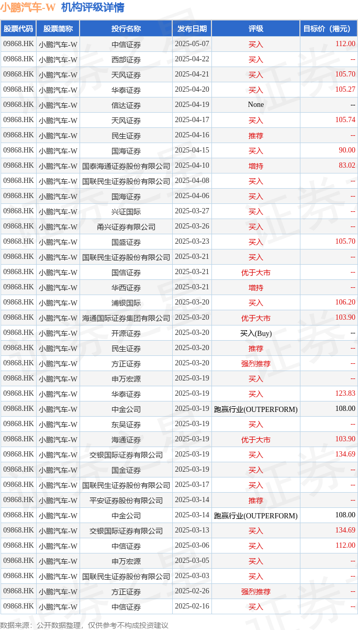
Task: Click the date 2025-03-05
Action: pyautogui.click(x=192, y=561)
